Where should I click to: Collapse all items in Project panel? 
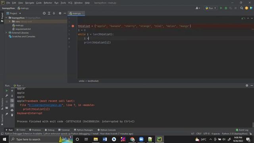coord(54,13)
